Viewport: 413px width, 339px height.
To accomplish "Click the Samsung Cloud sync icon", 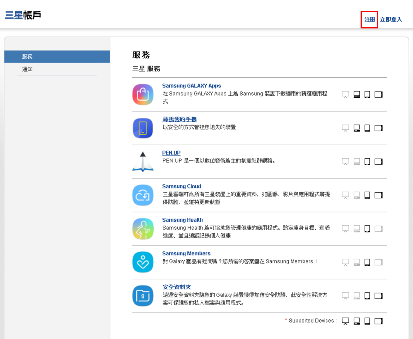I will [143, 195].
